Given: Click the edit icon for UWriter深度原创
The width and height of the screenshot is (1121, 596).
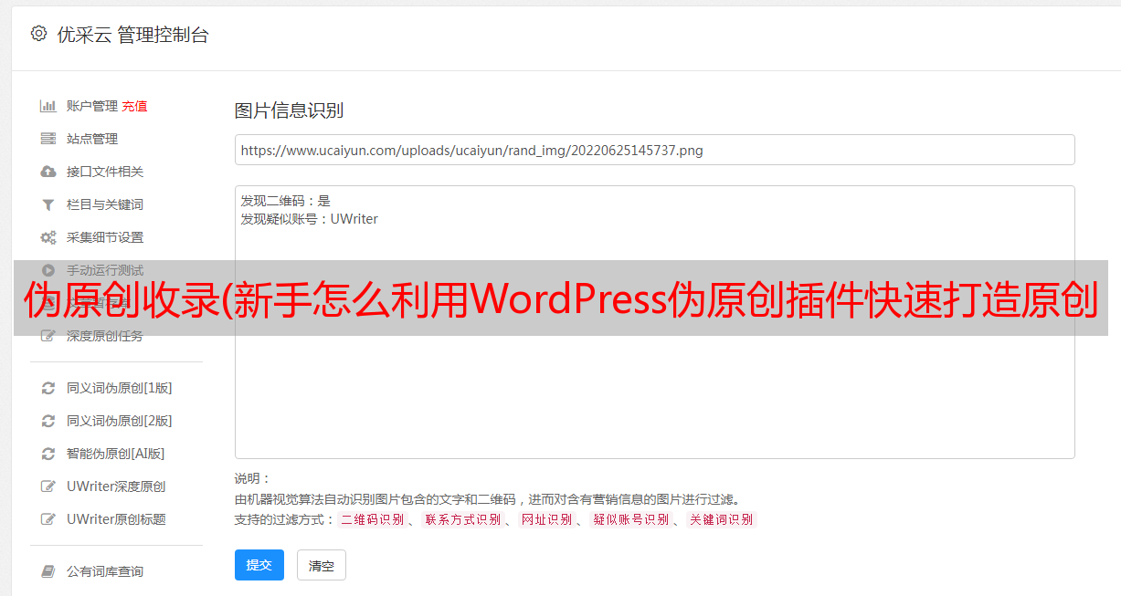Looking at the screenshot, I should tap(48, 486).
